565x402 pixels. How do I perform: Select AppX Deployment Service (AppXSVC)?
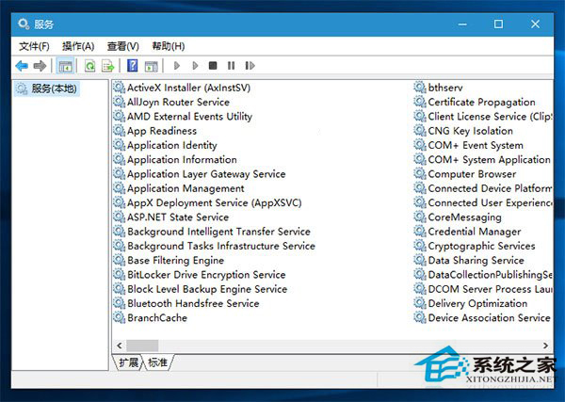[207, 202]
